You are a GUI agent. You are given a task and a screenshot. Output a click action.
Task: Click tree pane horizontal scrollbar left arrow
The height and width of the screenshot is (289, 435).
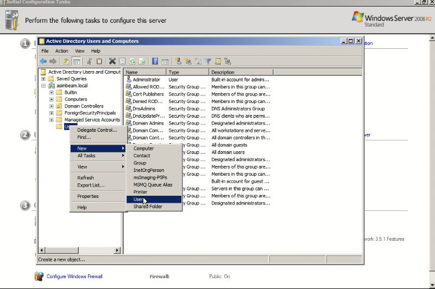tap(42, 250)
